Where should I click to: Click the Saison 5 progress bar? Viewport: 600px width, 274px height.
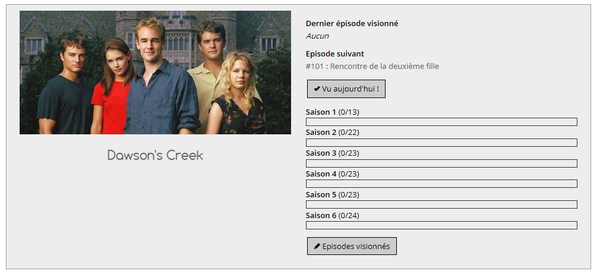[441, 204]
